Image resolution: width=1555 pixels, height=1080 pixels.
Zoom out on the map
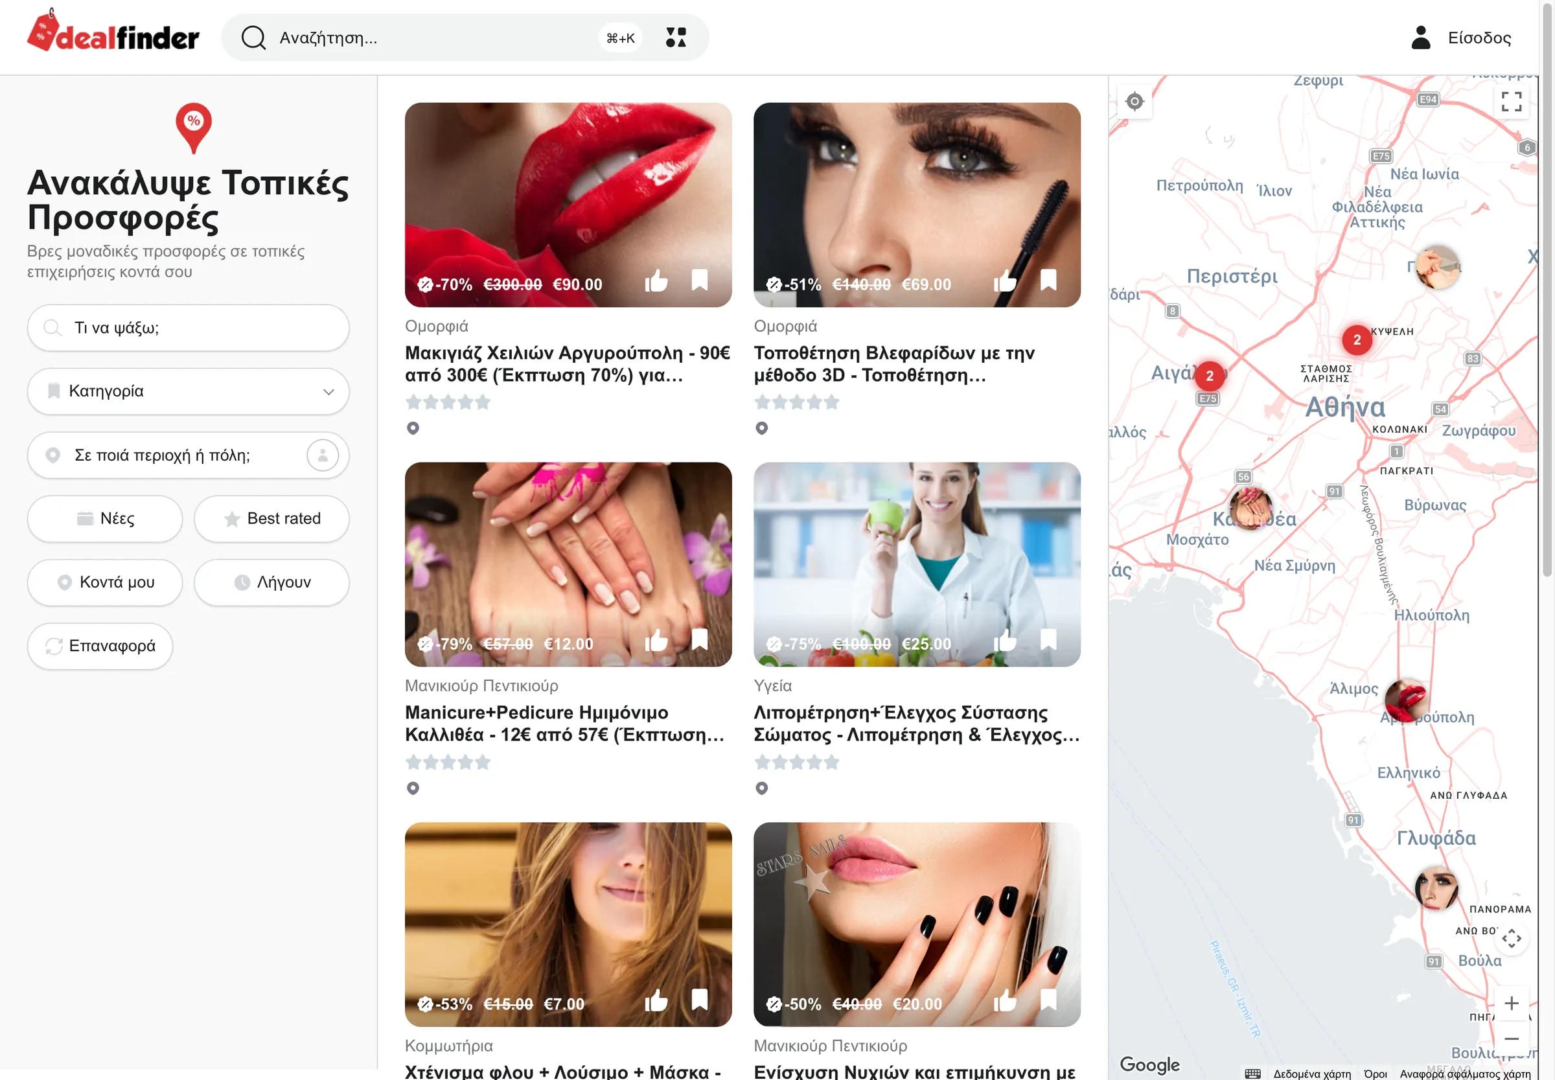point(1511,1038)
